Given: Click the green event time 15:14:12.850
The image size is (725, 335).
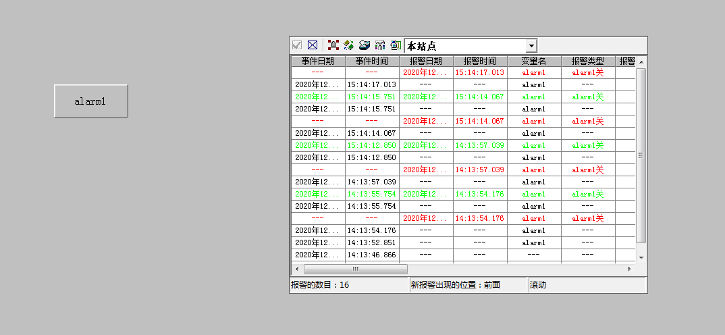Looking at the screenshot, I should pos(372,145).
